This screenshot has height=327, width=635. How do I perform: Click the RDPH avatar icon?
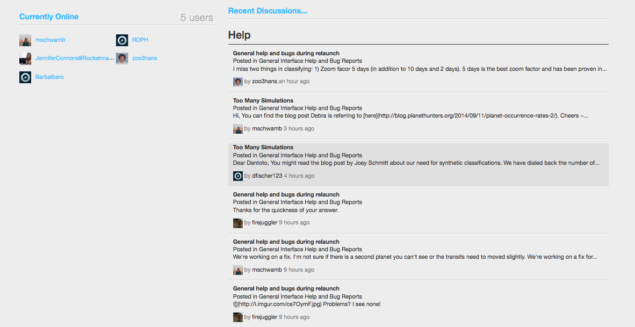click(x=121, y=40)
